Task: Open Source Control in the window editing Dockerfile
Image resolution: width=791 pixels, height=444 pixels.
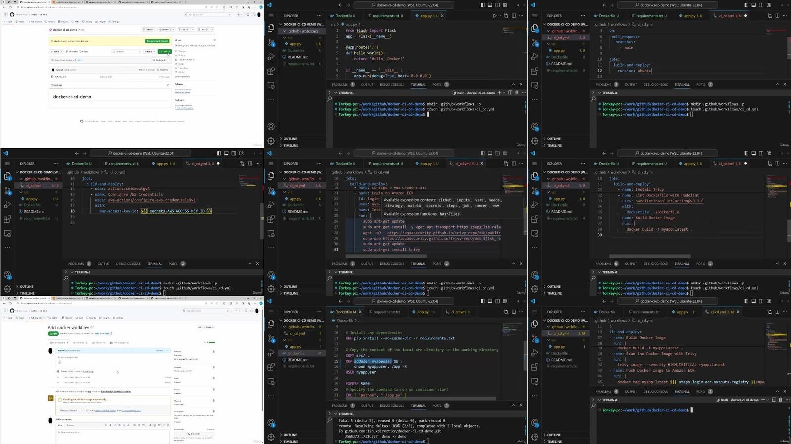Action: coord(271,338)
